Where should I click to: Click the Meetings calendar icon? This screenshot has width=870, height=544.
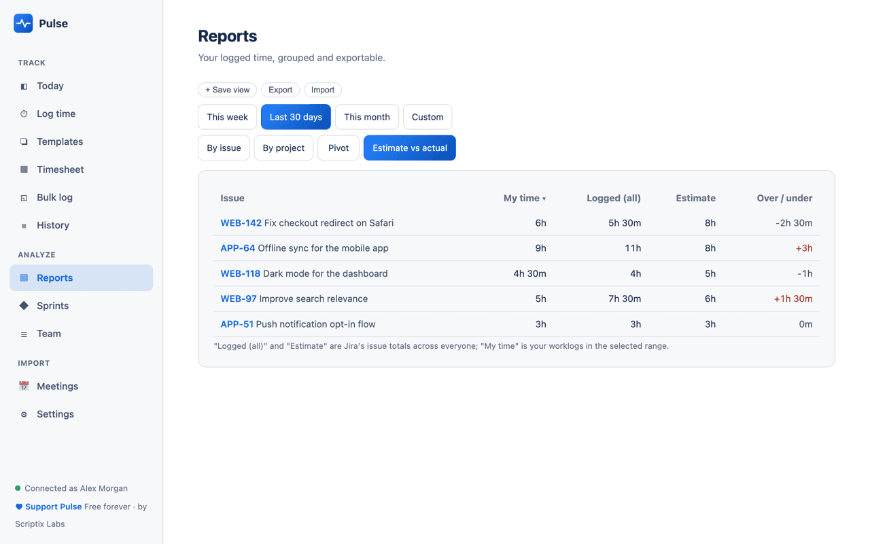coord(24,386)
